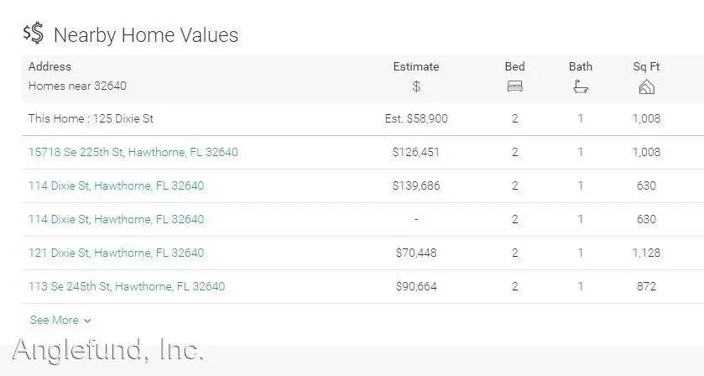This screenshot has height=376, width=704.
Task: Click the house icon under Sq Ft
Action: (x=646, y=86)
